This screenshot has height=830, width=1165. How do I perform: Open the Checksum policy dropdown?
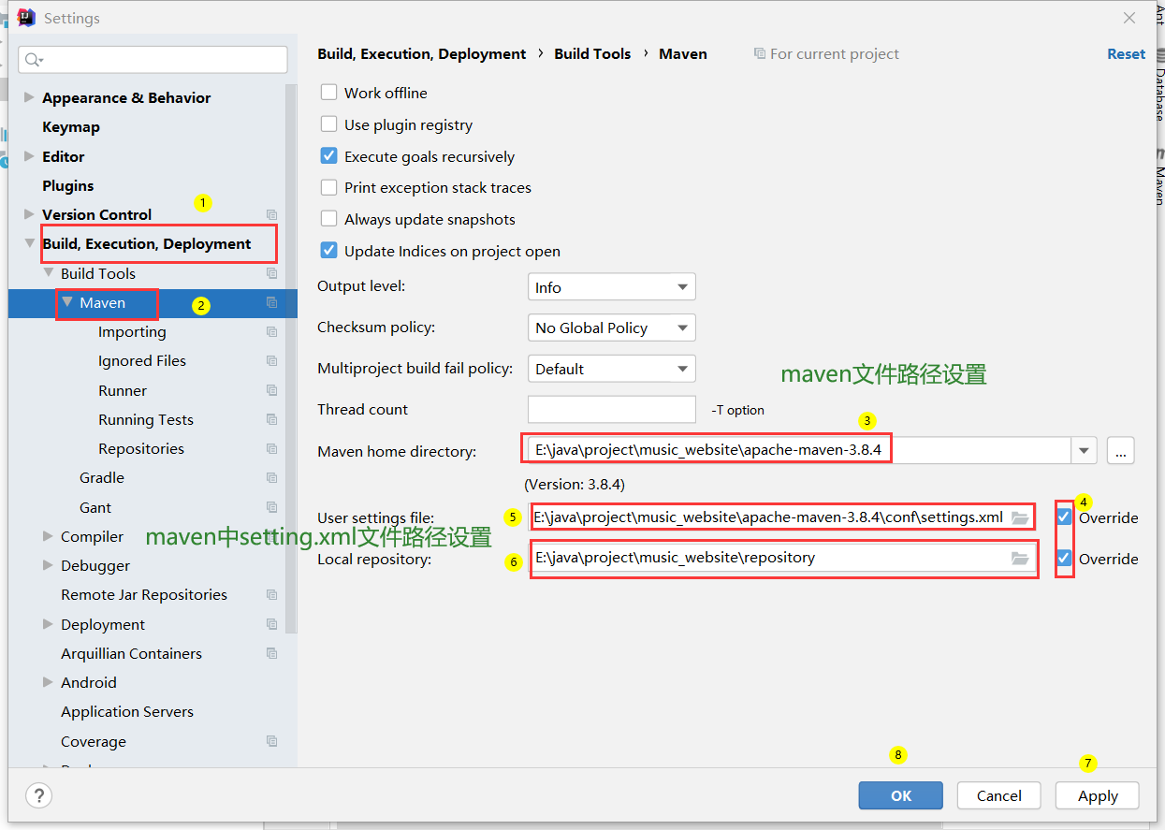coord(612,328)
